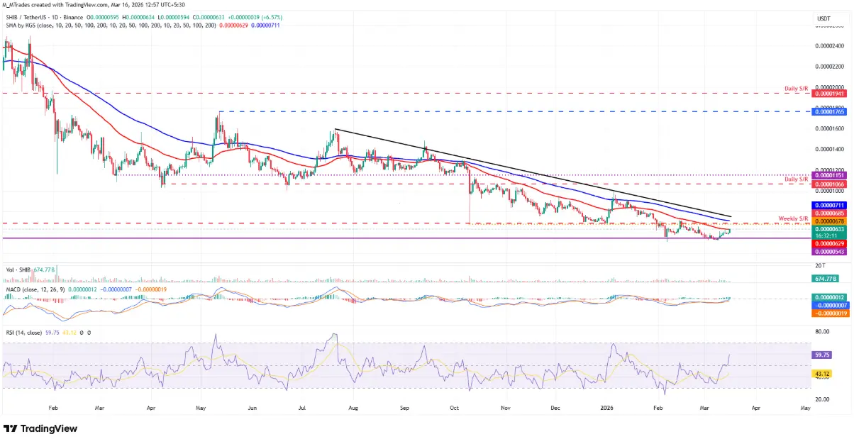Click the 0.00001400 price scale label
The image size is (854, 439).
tap(830, 149)
